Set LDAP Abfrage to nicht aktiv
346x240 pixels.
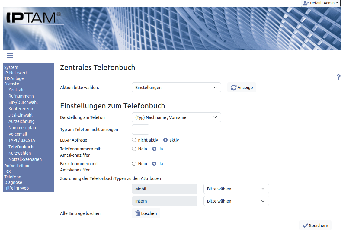[x=134, y=140]
